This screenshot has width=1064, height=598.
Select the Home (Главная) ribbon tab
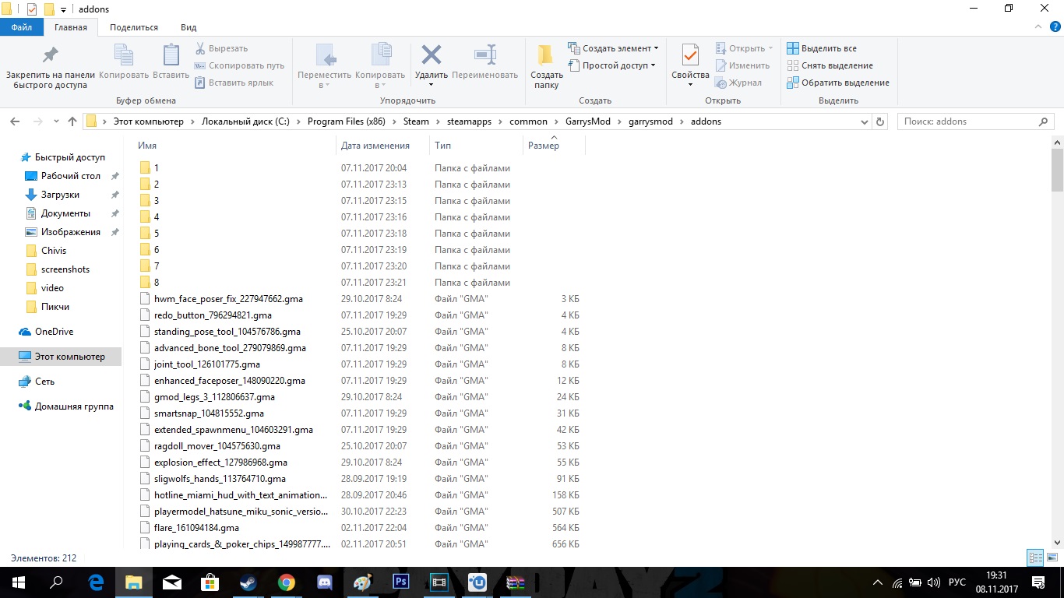[x=71, y=27]
